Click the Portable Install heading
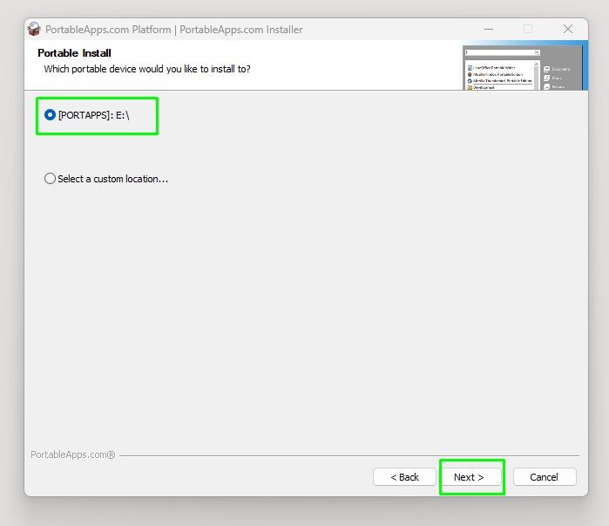The image size is (609, 526). (74, 53)
